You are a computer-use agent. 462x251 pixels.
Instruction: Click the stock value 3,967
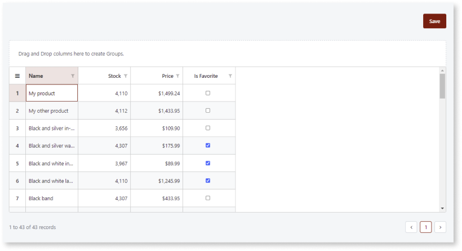tap(121, 164)
